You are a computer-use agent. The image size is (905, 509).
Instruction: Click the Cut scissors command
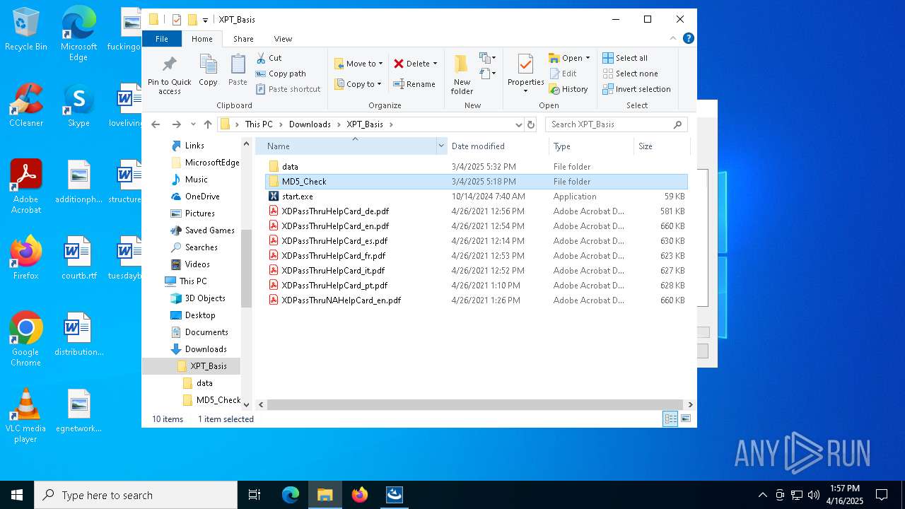(269, 58)
